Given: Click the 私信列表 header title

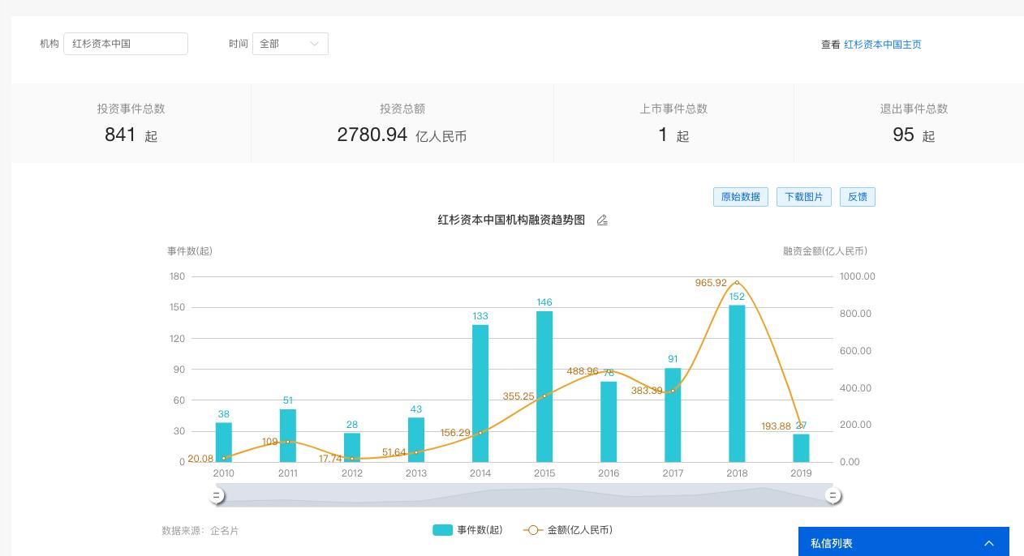Looking at the screenshot, I should [832, 543].
